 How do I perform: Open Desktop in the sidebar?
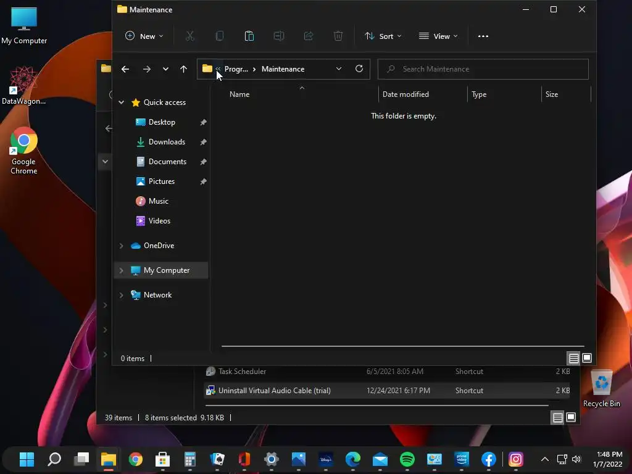coord(162,122)
